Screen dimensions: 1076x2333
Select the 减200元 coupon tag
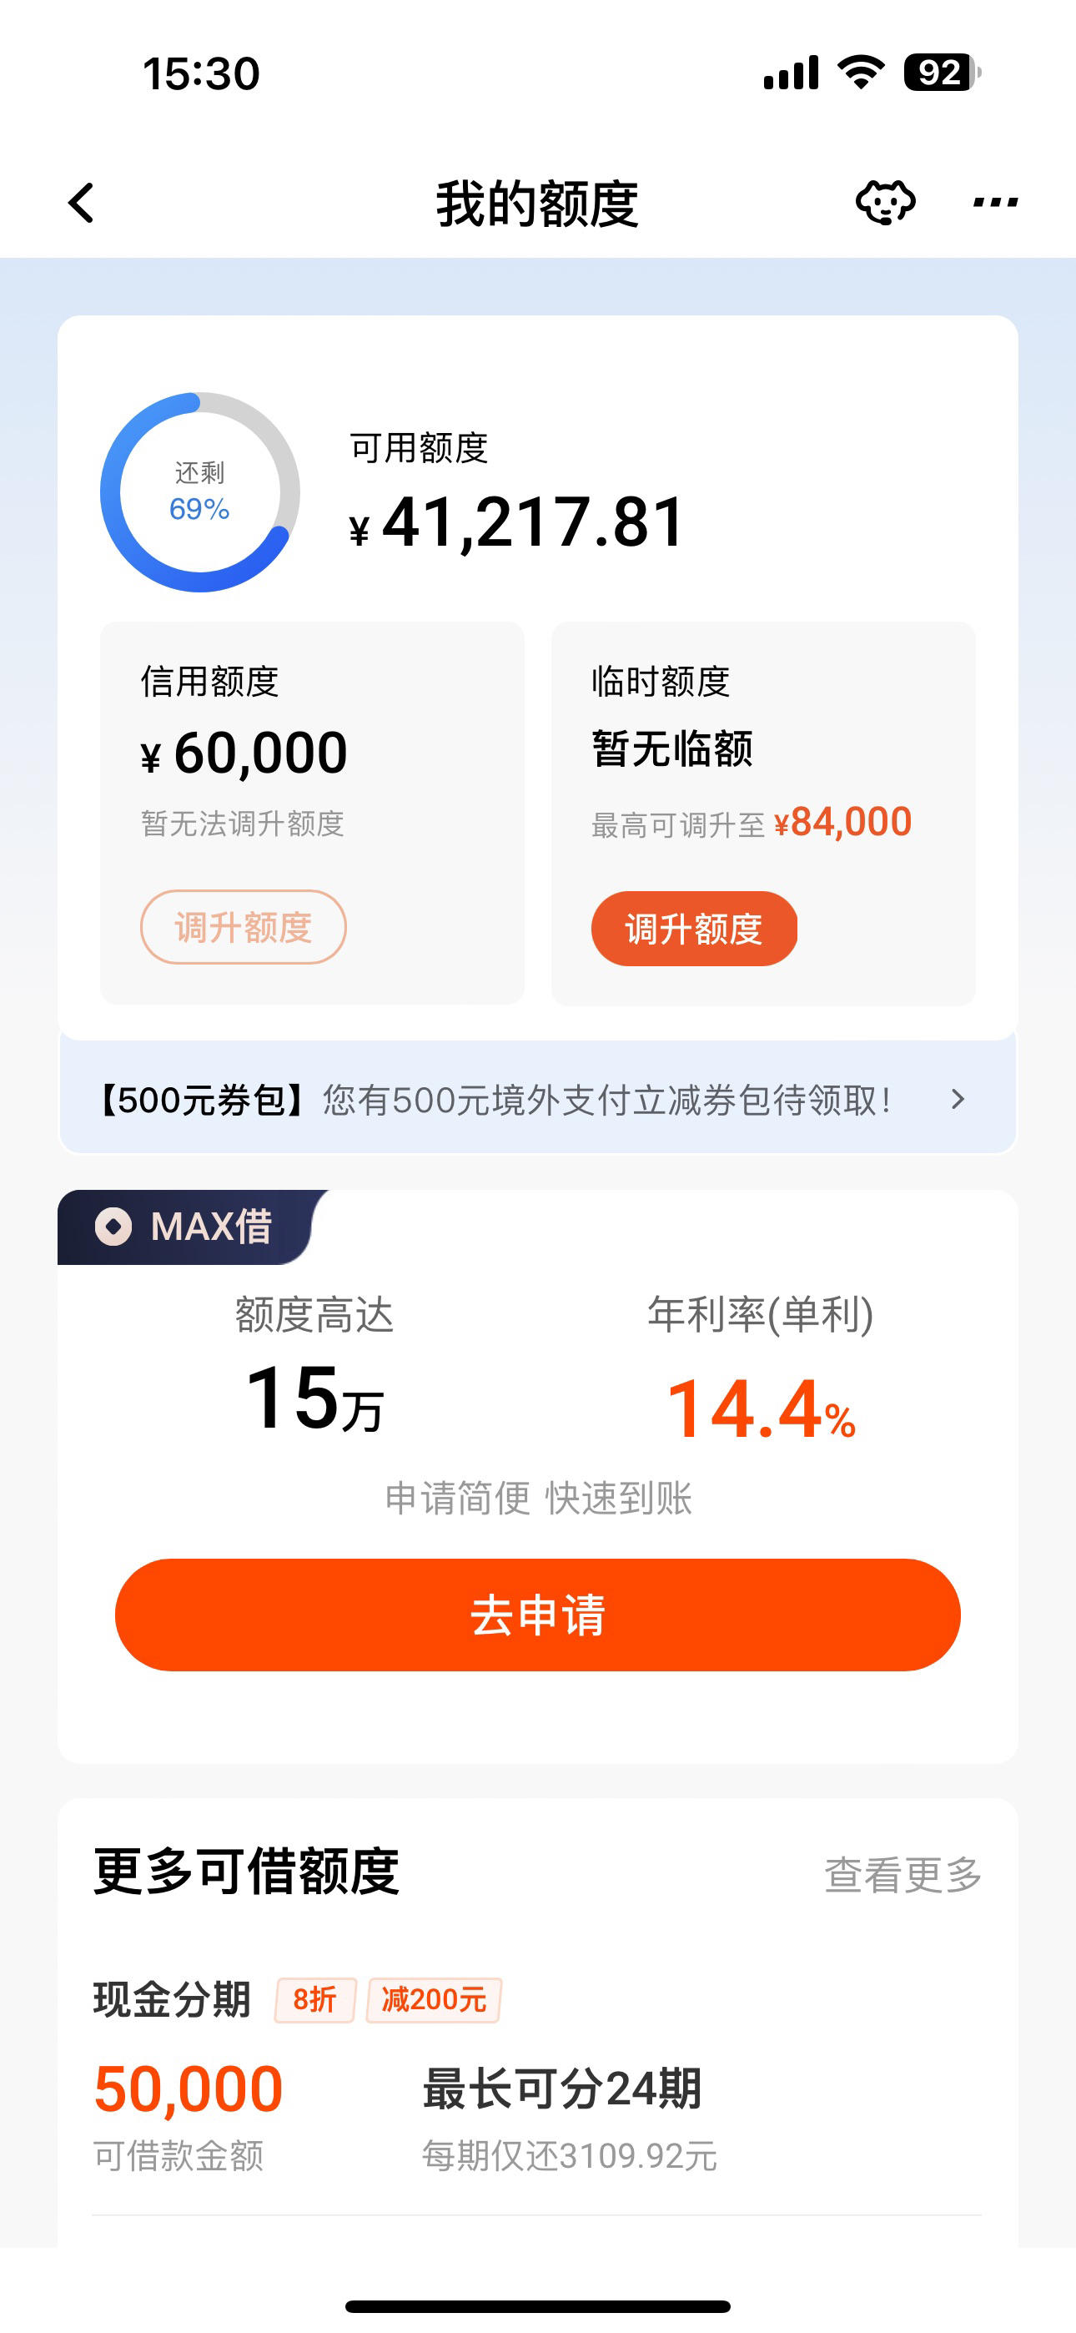coord(434,1998)
